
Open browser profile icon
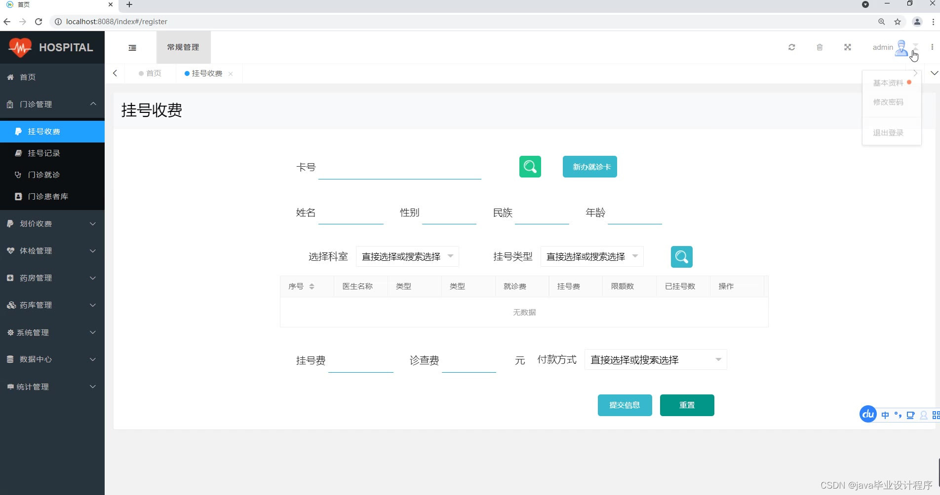coord(917,22)
